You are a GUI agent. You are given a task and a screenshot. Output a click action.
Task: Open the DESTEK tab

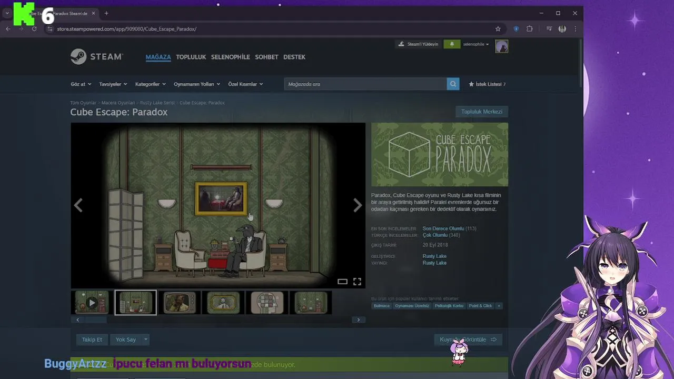294,57
